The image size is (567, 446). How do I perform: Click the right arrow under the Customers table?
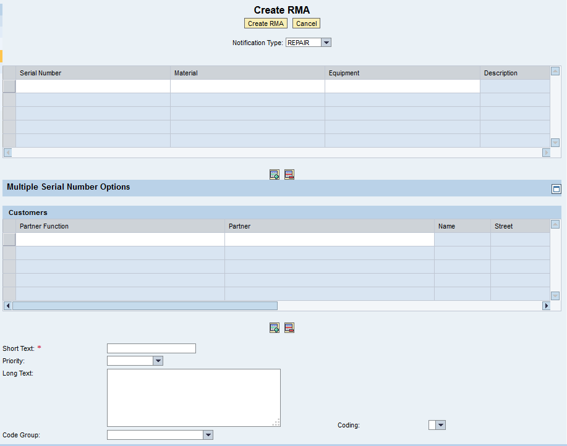click(547, 306)
